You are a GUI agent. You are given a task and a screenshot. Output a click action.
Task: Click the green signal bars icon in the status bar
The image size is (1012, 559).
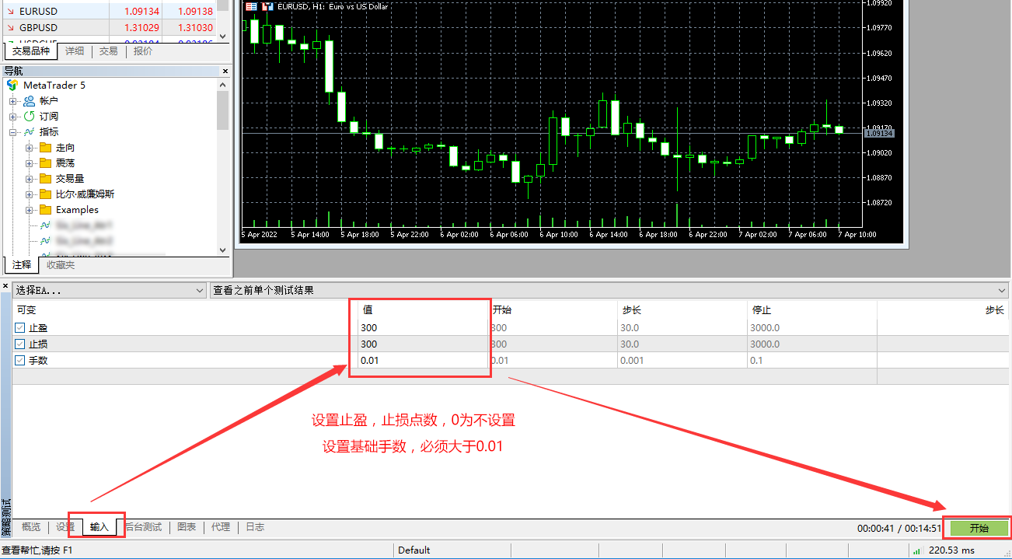(917, 550)
